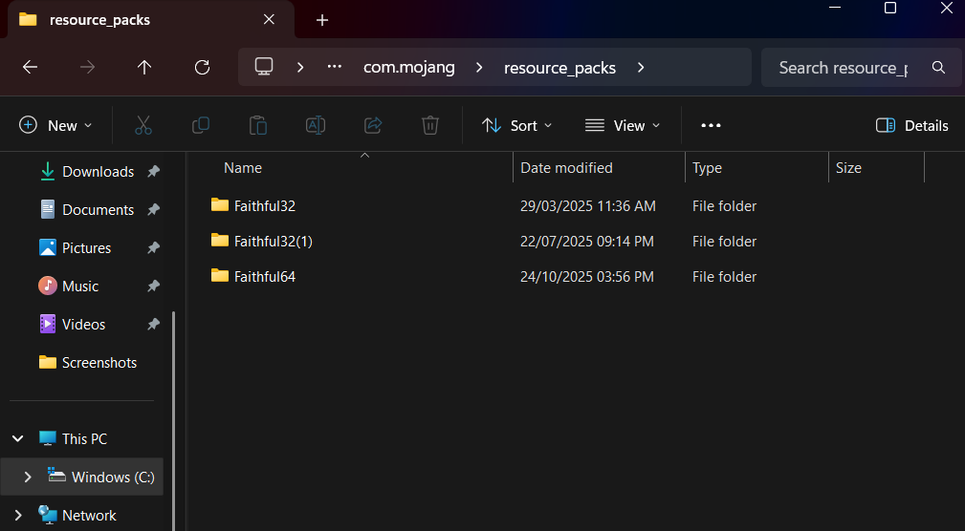Screen dimensions: 965x531
Task: Click the Paste clipboard icon
Action: (x=257, y=125)
